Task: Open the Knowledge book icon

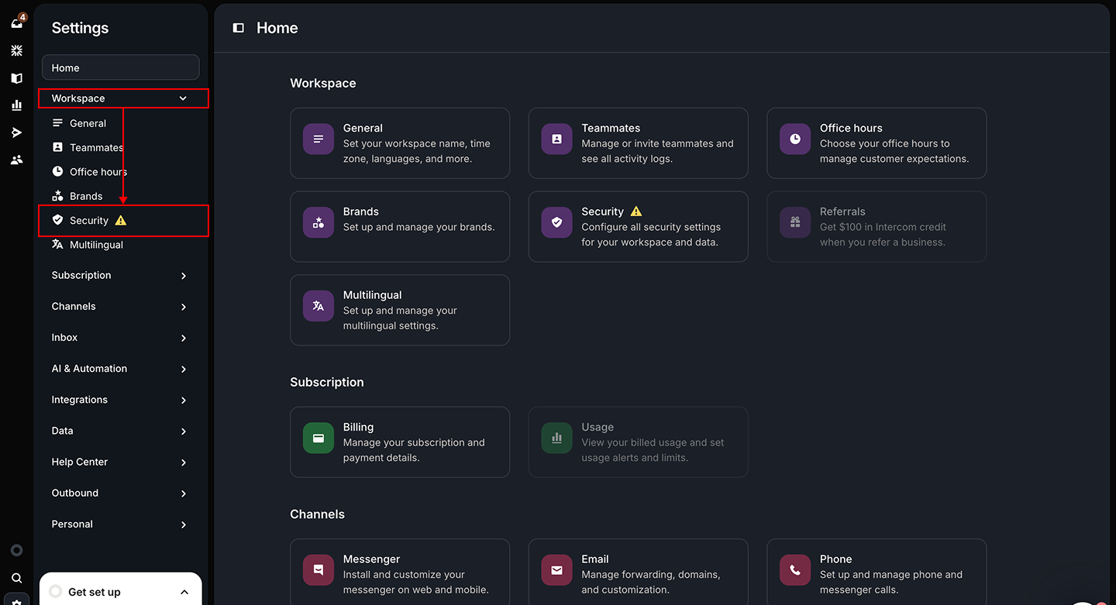Action: (16, 78)
